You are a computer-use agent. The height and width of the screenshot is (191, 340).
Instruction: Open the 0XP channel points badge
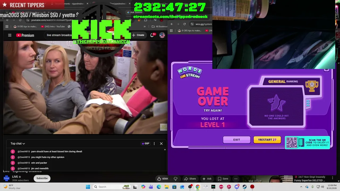(145, 144)
